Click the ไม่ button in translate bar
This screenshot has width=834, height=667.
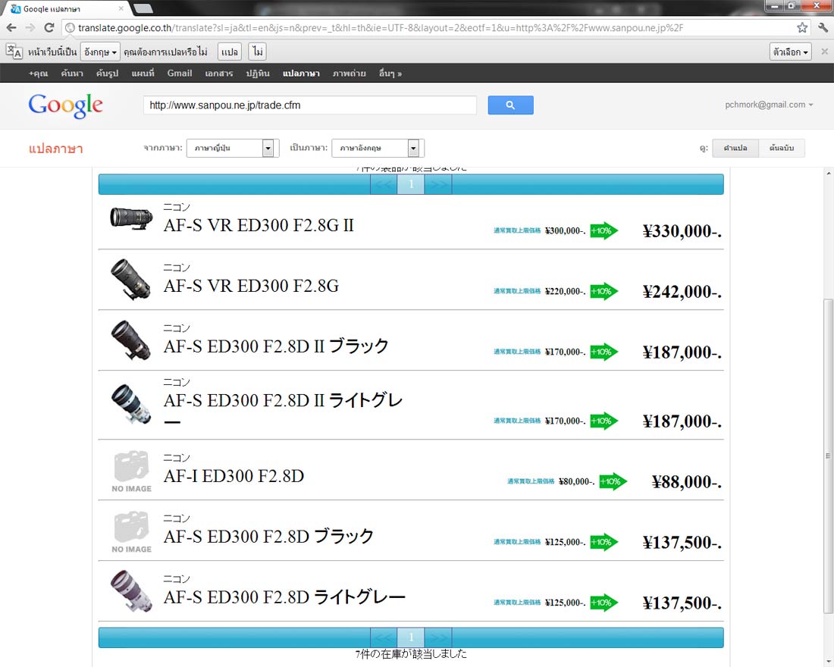(257, 52)
